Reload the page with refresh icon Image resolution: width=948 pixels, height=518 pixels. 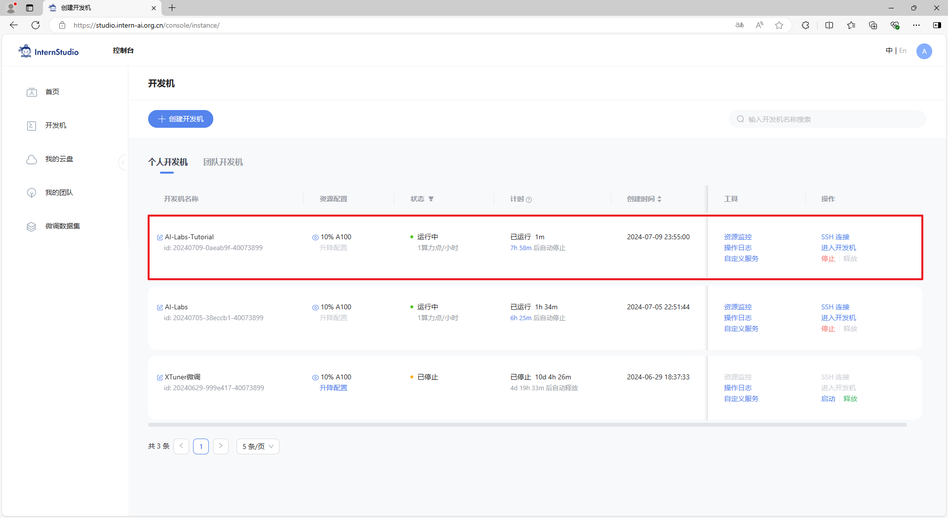point(36,25)
